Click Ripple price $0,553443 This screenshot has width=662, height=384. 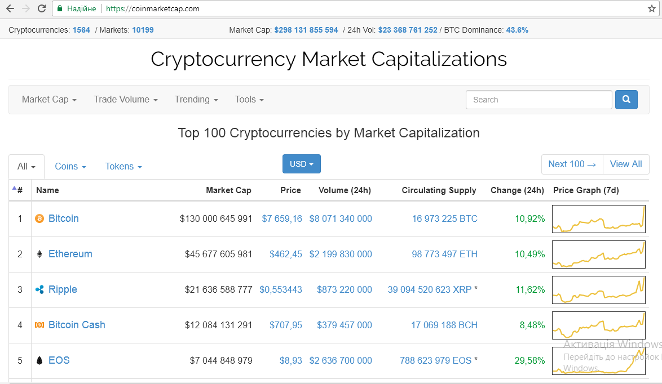(x=281, y=289)
